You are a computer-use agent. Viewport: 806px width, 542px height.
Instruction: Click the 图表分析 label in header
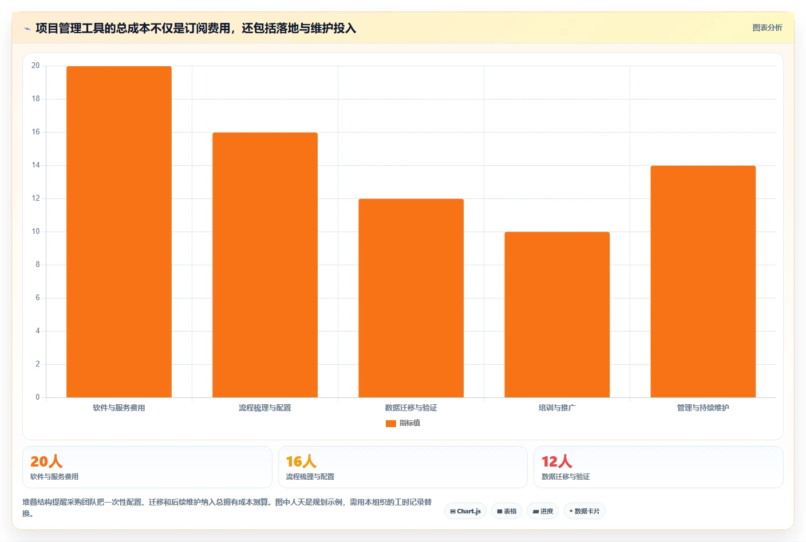767,27
